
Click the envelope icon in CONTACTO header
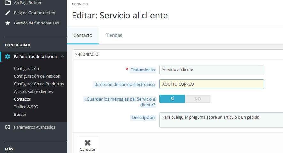tap(77, 54)
